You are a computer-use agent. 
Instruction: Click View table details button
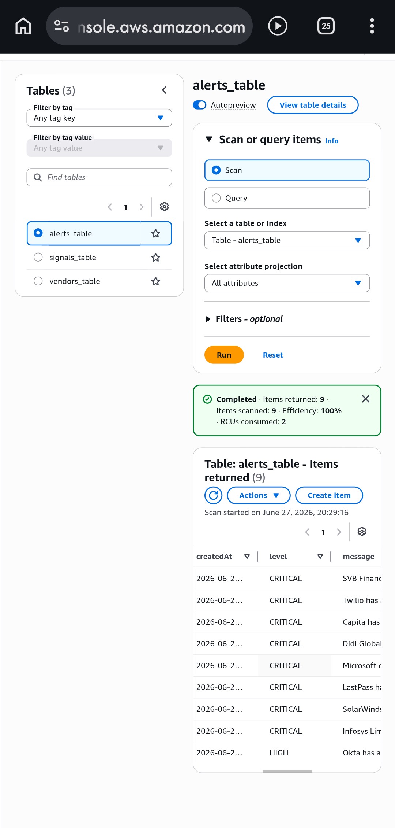[x=313, y=105]
